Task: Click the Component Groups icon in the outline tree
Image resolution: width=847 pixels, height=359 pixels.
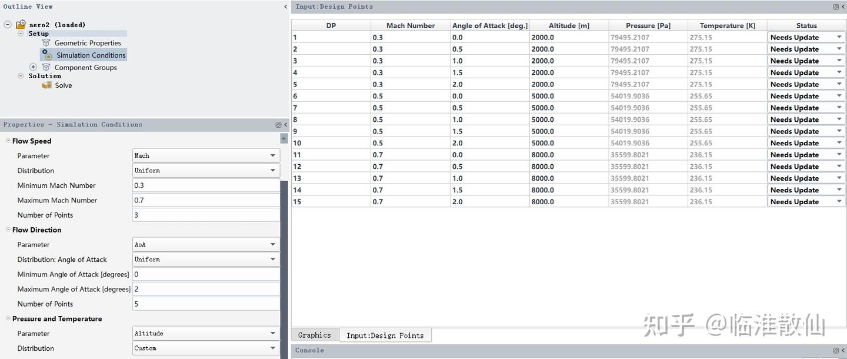Action: point(46,67)
